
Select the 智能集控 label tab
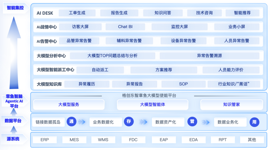pos(15,7)
